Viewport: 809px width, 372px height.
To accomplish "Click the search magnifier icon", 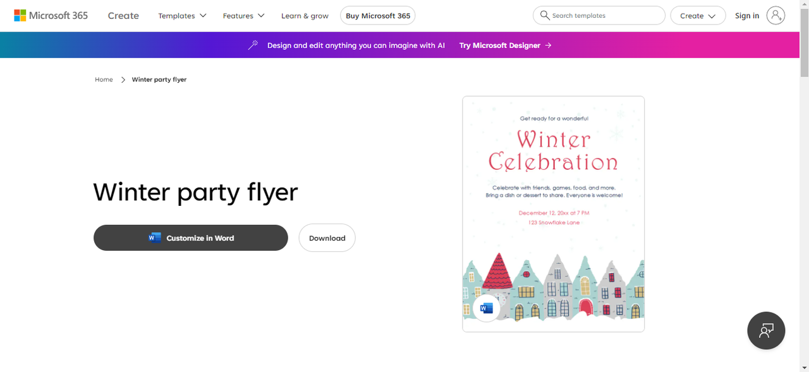I will pos(545,15).
